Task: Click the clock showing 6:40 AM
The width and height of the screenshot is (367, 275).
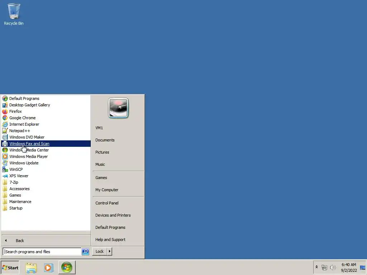Action: (349, 265)
